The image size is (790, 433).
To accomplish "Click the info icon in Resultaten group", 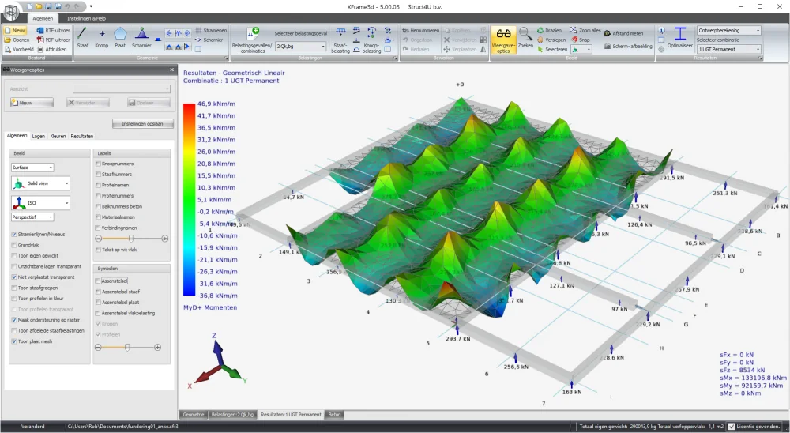I will coord(661,31).
